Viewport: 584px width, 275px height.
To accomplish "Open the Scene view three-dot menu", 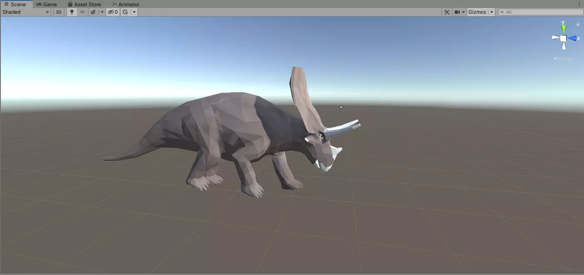I will click(579, 4).
